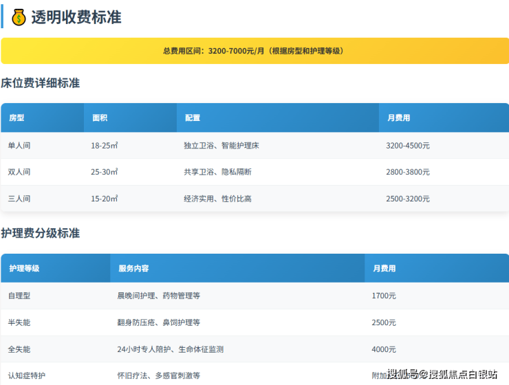The image size is (509, 385).
Task: Click 月费用 header in the bed fee table
Action: coord(398,118)
